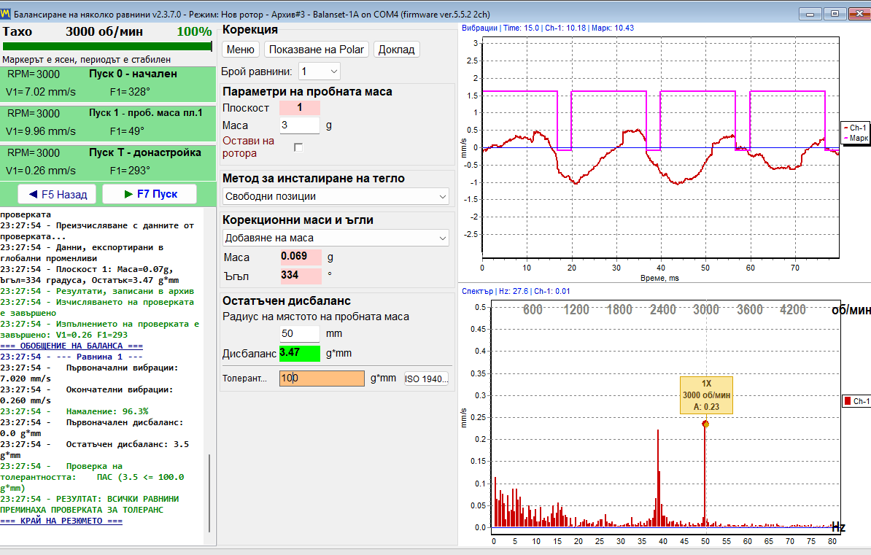Open the 'Доклад' report
Image resolution: width=871 pixels, height=555 pixels.
[x=397, y=50]
